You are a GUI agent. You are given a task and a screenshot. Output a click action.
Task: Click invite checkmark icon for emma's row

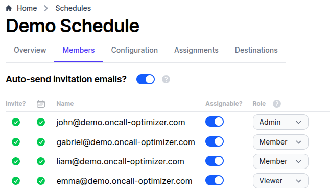point(16,181)
